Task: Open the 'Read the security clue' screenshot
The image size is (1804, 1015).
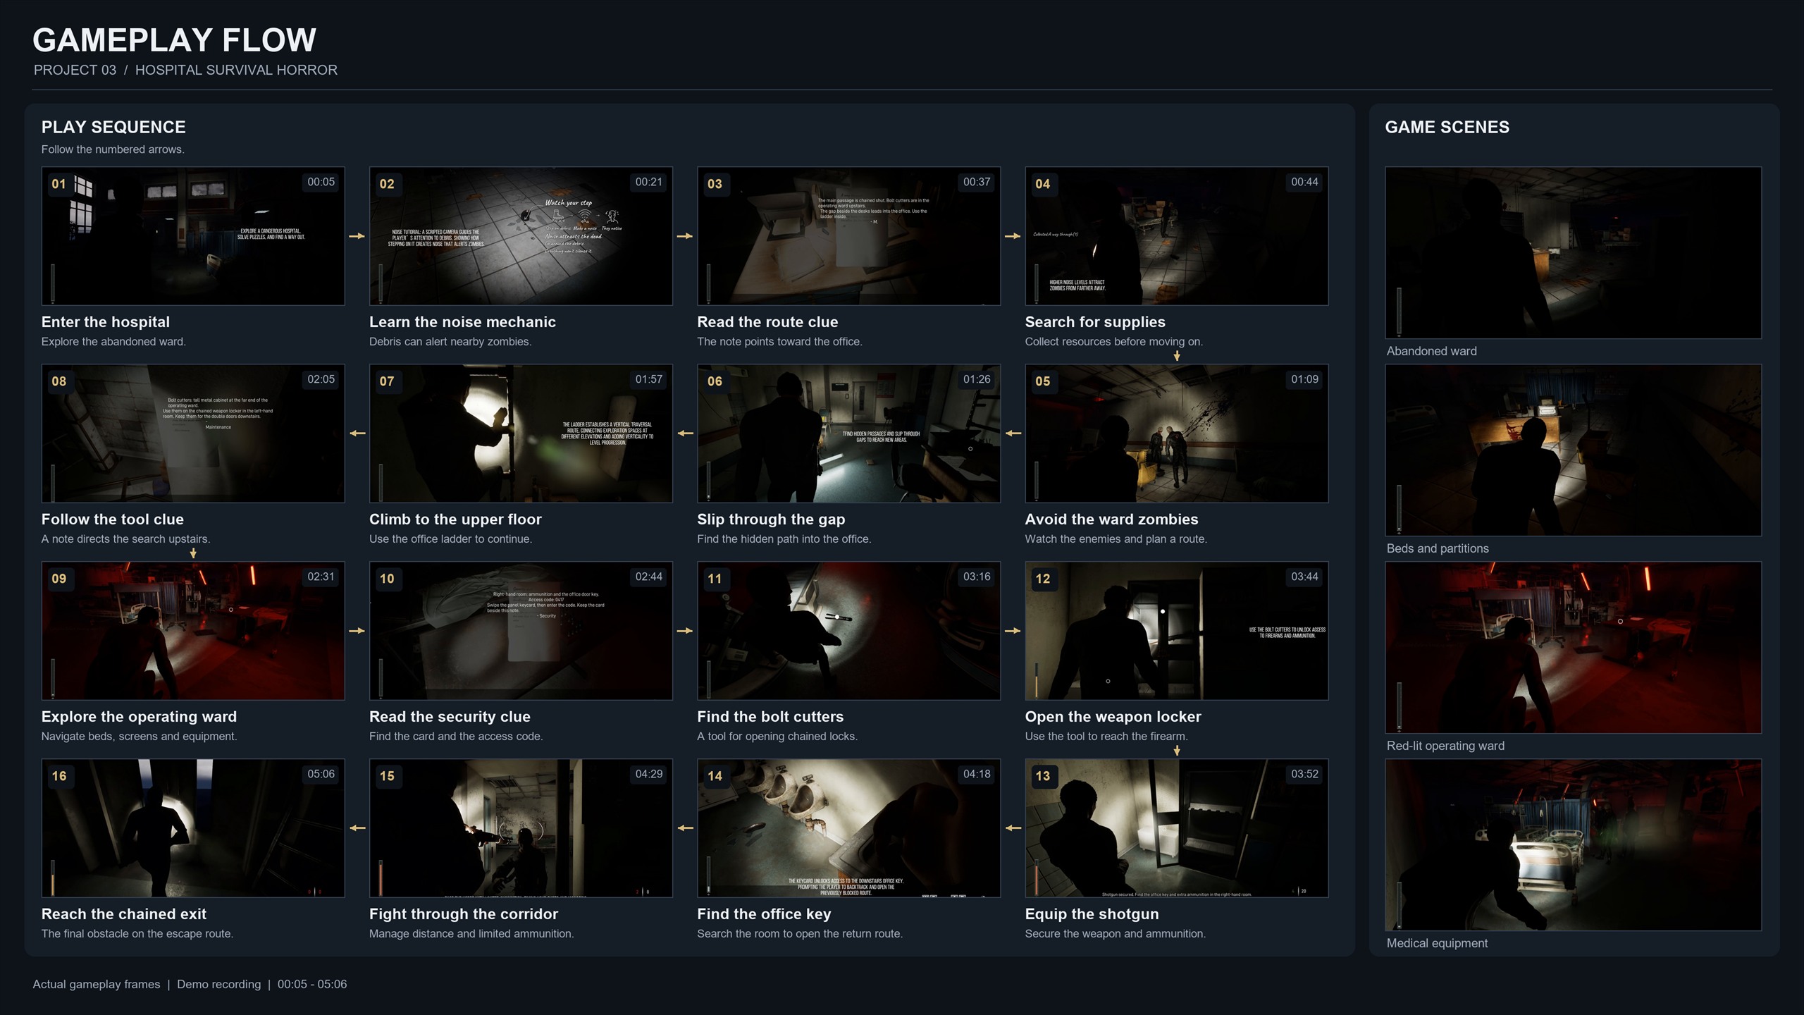Action: point(521,631)
